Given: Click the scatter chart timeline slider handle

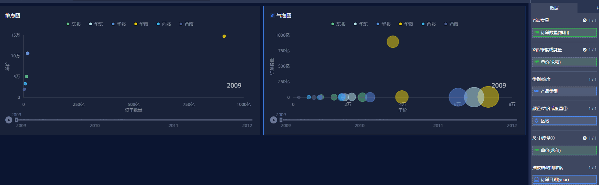Looking at the screenshot, I should 16,120.
